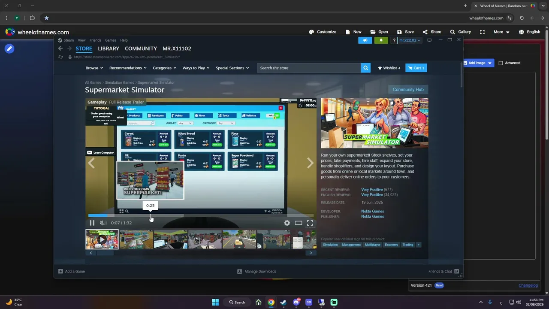Click the store search magnifier button

[x=365, y=68]
